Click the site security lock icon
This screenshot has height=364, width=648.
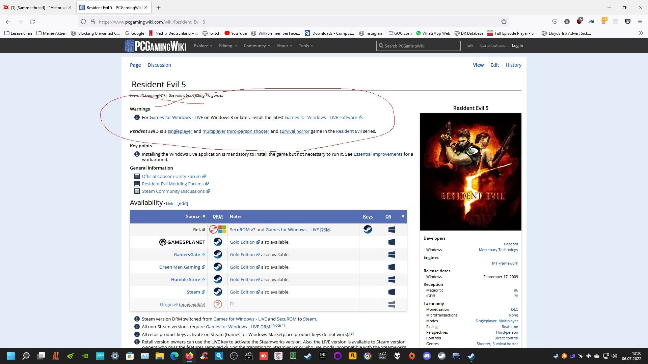coord(93,22)
